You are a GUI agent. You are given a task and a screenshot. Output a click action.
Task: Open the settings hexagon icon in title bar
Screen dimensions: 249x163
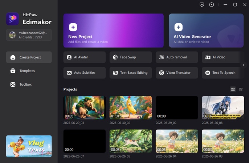coord(212,5)
